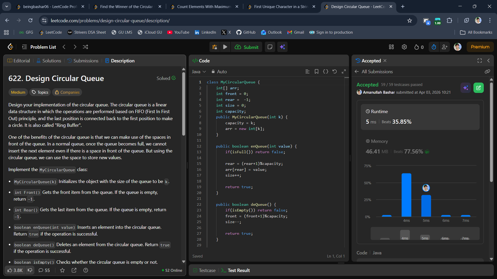This screenshot has height=279, width=497.
Task: Open the GitHub bookmark
Action: 246,32
